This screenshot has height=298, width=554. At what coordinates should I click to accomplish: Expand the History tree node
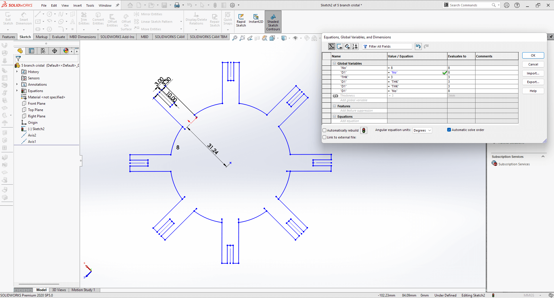pyautogui.click(x=17, y=72)
